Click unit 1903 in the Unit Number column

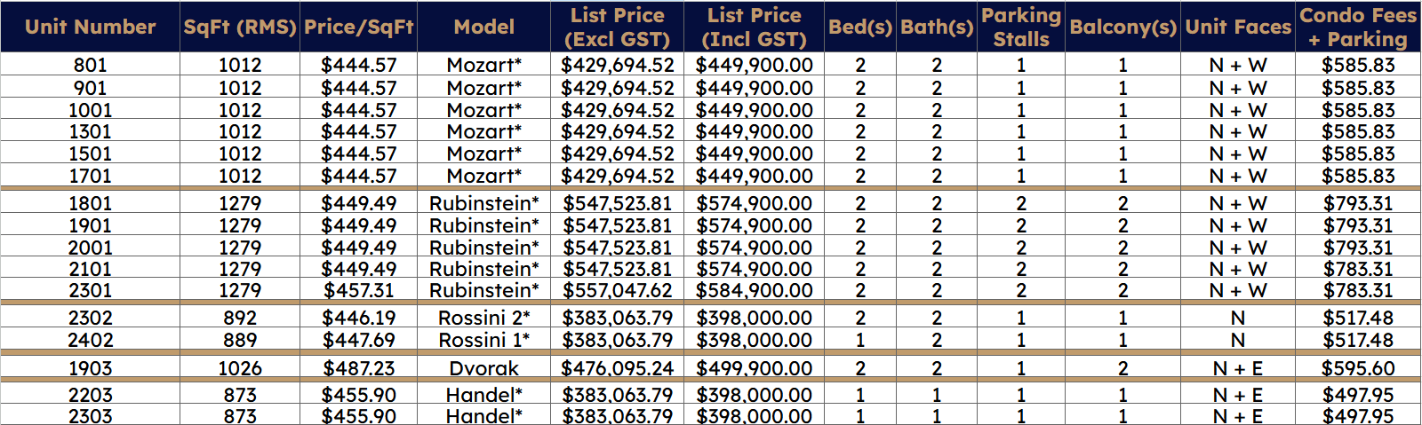tap(90, 368)
